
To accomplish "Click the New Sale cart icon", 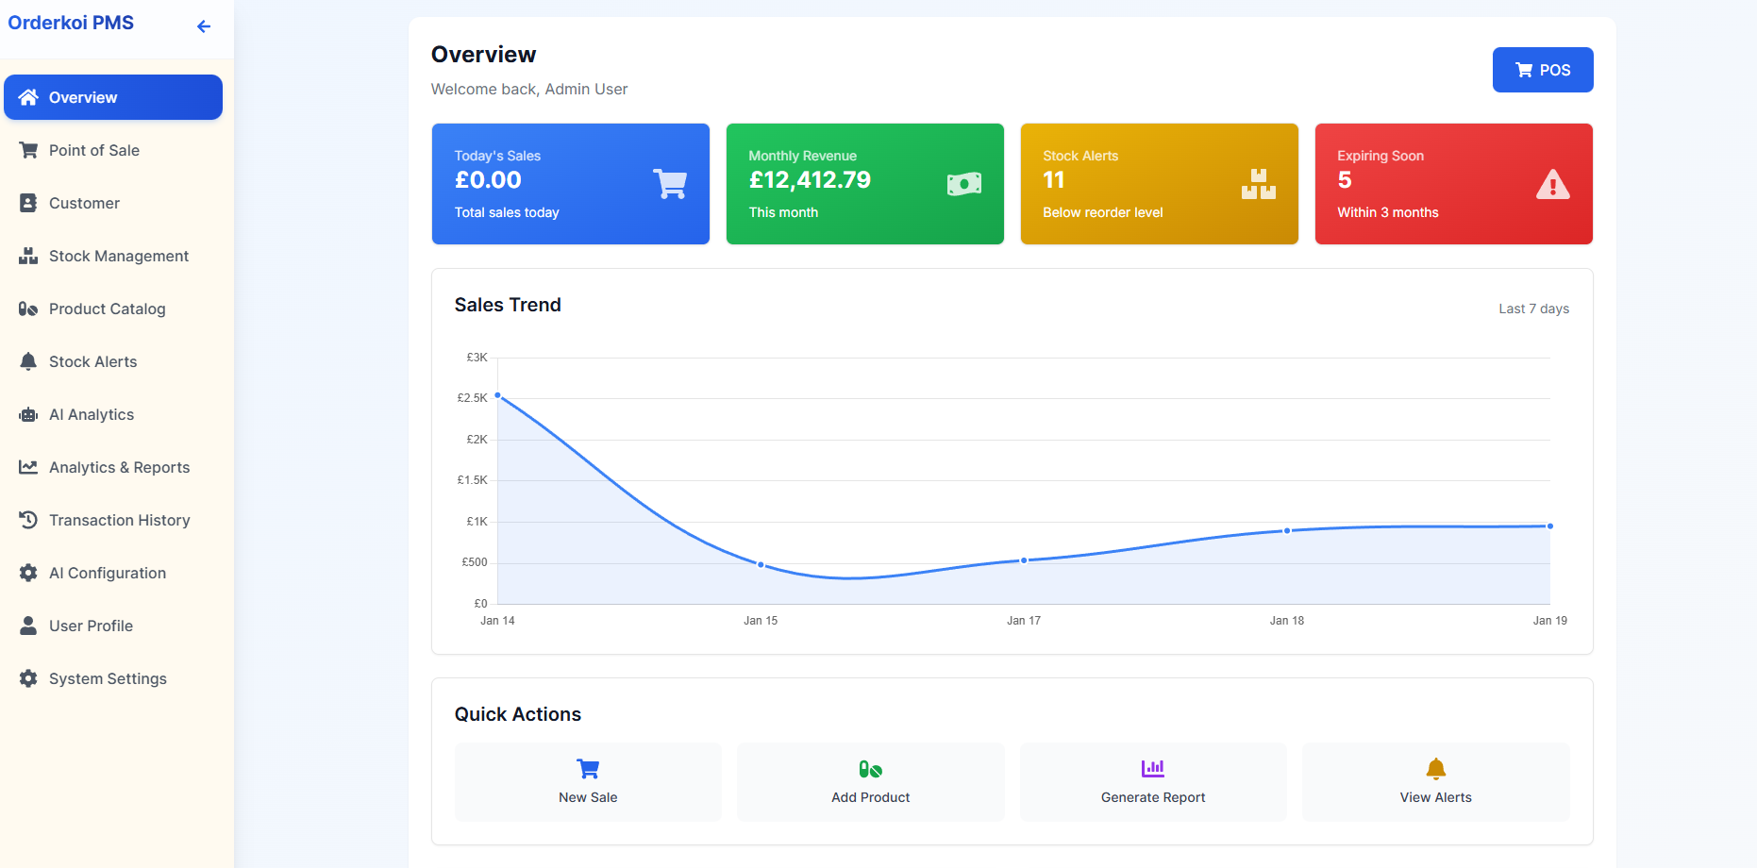I will click(587, 768).
